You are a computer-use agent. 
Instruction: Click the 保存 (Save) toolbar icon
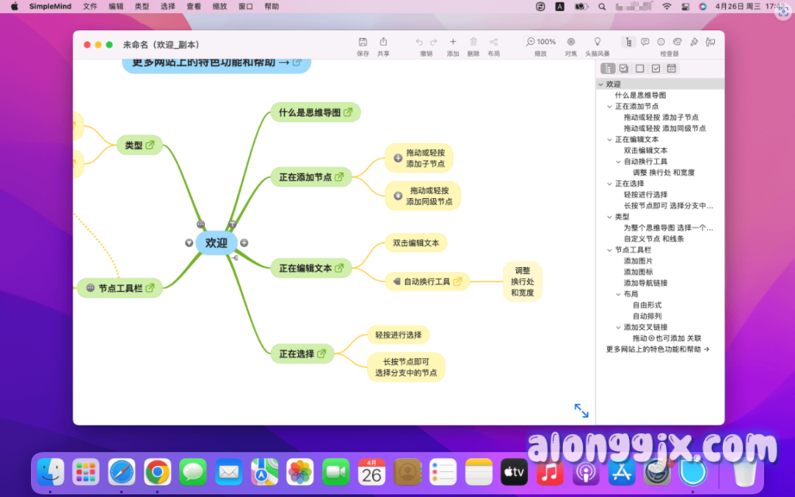tap(363, 42)
